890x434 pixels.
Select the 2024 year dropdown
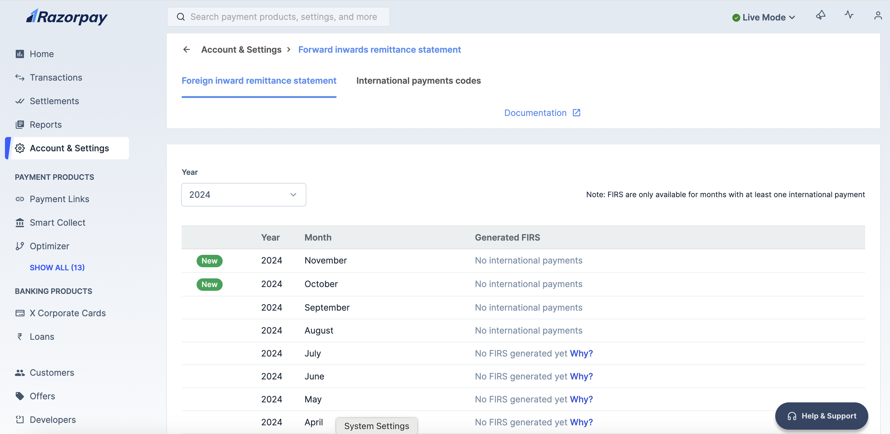coord(243,194)
